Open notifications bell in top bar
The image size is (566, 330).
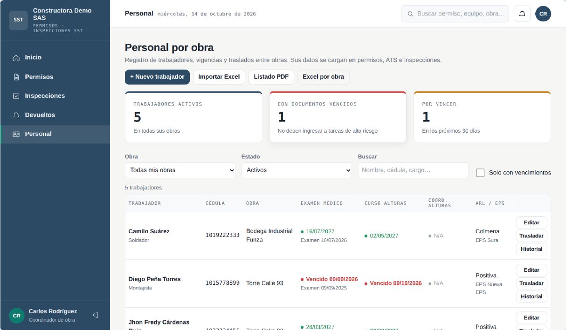click(x=522, y=14)
